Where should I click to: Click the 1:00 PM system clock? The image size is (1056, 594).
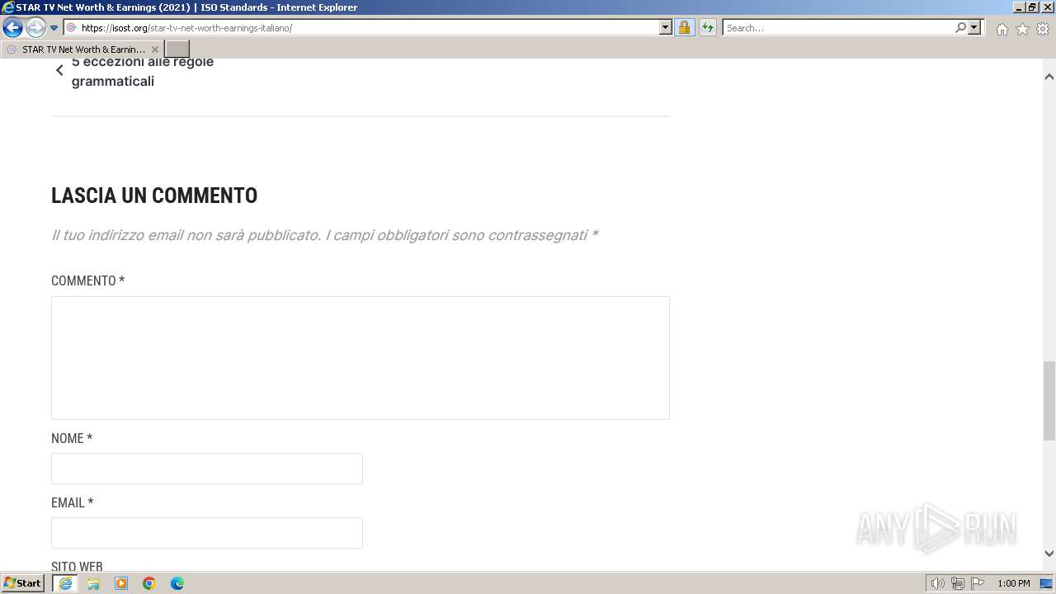(1014, 583)
